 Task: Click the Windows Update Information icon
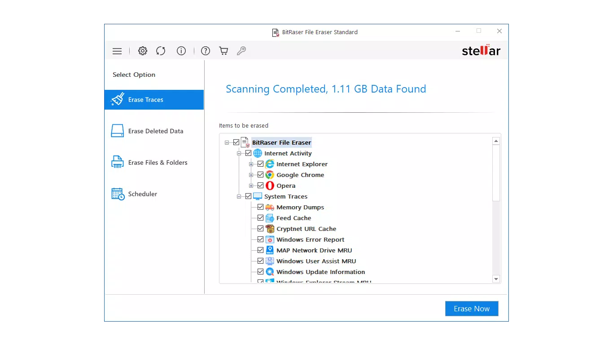point(270,272)
